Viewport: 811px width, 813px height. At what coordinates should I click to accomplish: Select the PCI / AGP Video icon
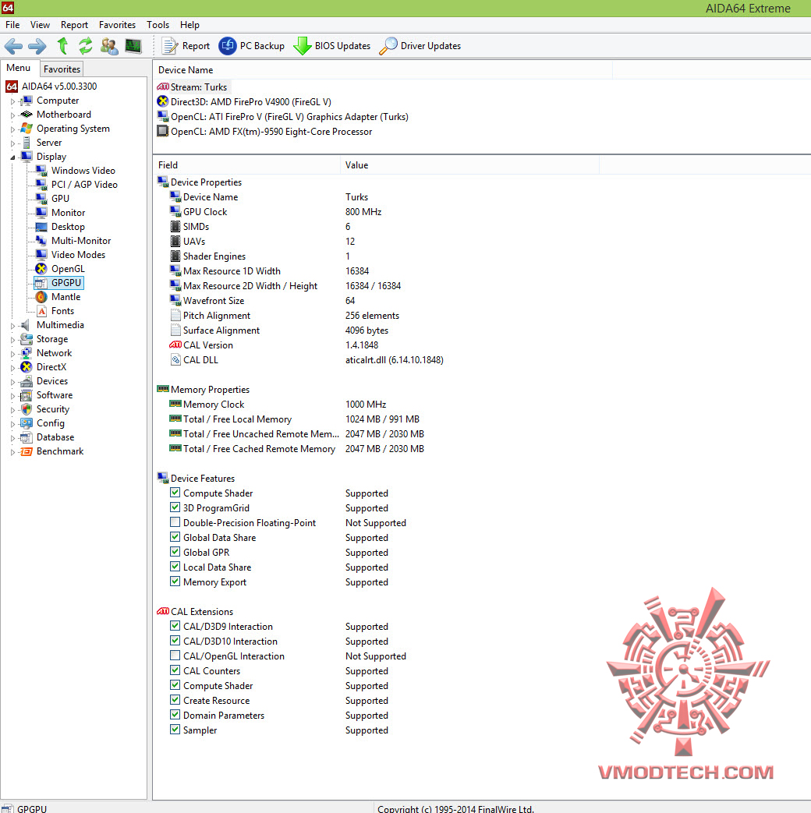(41, 184)
